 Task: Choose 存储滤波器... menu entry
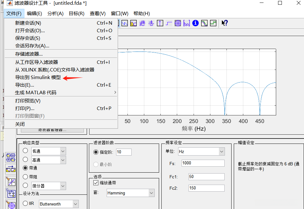[61, 54]
